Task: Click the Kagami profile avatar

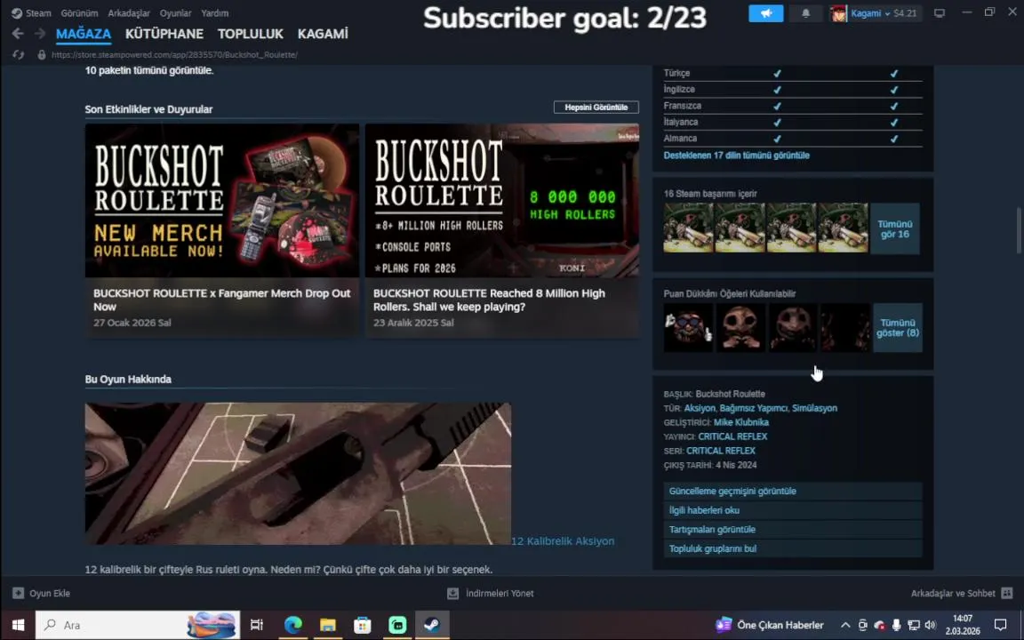Action: (838, 13)
